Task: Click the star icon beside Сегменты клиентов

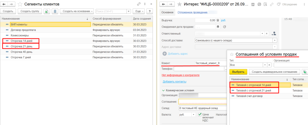Action: [20, 4]
